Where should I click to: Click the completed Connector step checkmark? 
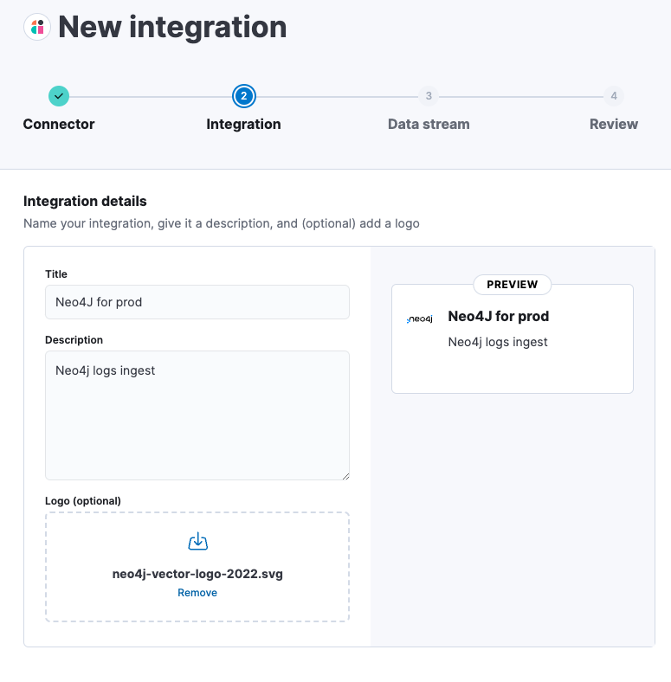click(59, 96)
